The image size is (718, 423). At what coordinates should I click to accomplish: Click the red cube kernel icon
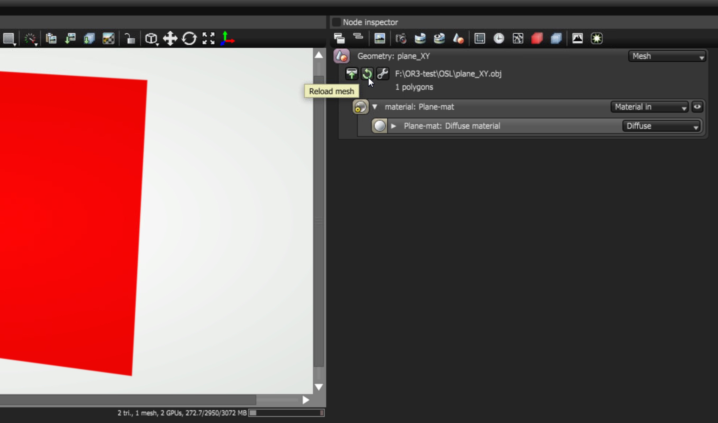537,39
